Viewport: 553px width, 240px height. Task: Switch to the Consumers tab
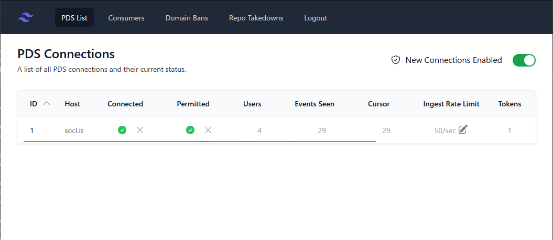click(126, 18)
